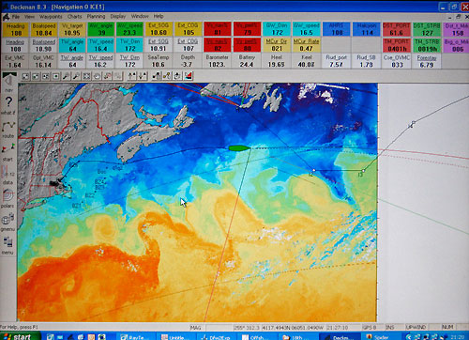Click the SeaTemp 10.6 readout

point(159,61)
